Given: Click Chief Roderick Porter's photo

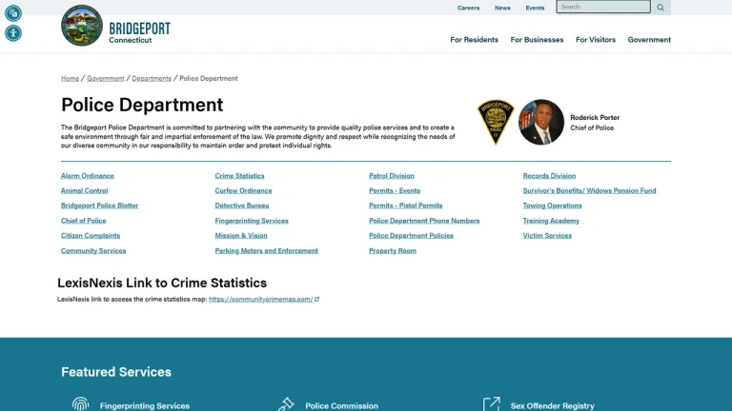Looking at the screenshot, I should click(541, 122).
